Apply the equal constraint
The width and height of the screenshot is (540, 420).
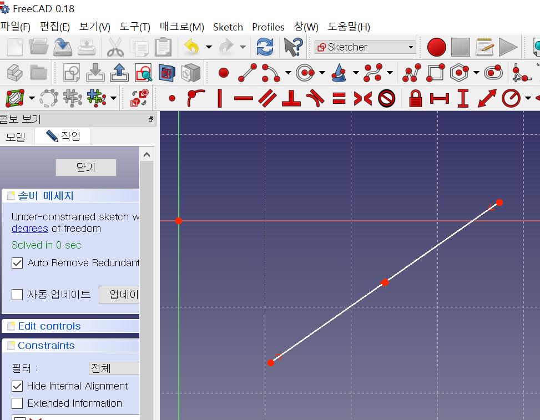[x=339, y=98]
